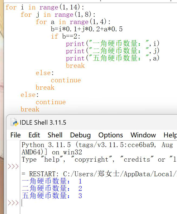The image size is (177, 214).
Task: Click the print line for 五角硬币数量 in editor
Action: point(112,58)
